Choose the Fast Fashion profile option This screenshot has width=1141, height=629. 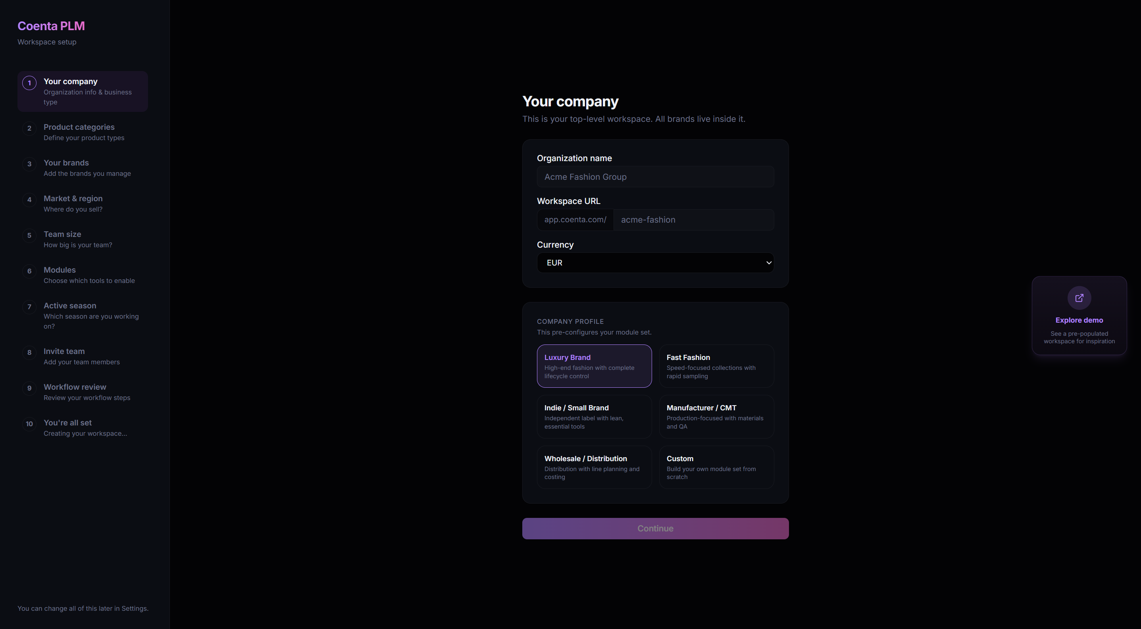tap(716, 366)
